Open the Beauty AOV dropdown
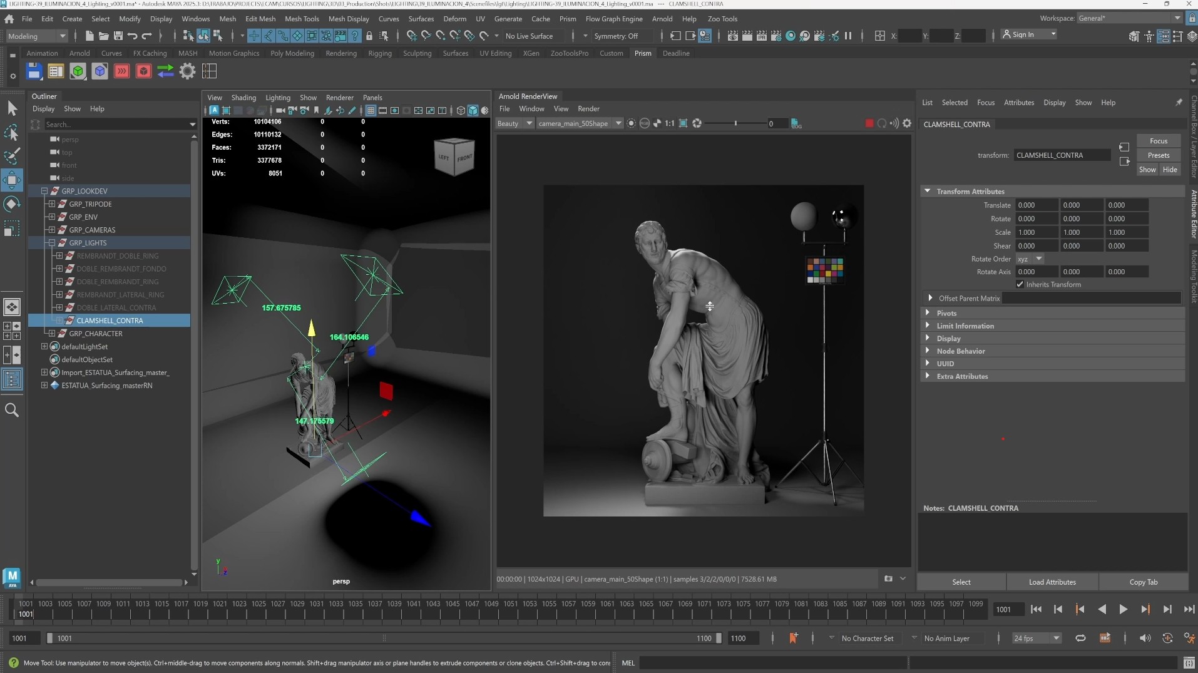This screenshot has height=673, width=1198. pos(515,123)
